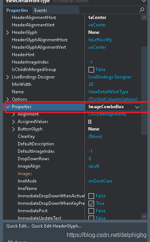The width and height of the screenshot is (150, 242).
Task: Expand the HeaderGlyph property
Action: 7,32
